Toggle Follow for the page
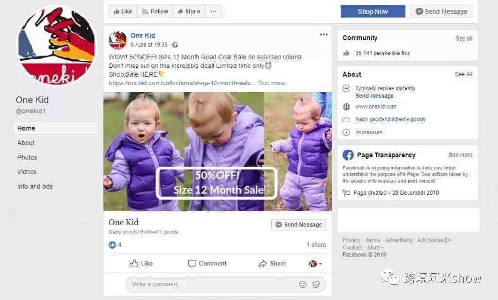 pyautogui.click(x=155, y=12)
